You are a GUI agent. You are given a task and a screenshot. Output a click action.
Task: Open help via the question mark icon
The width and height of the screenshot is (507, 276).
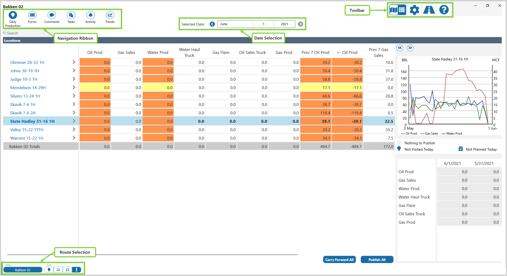click(444, 10)
